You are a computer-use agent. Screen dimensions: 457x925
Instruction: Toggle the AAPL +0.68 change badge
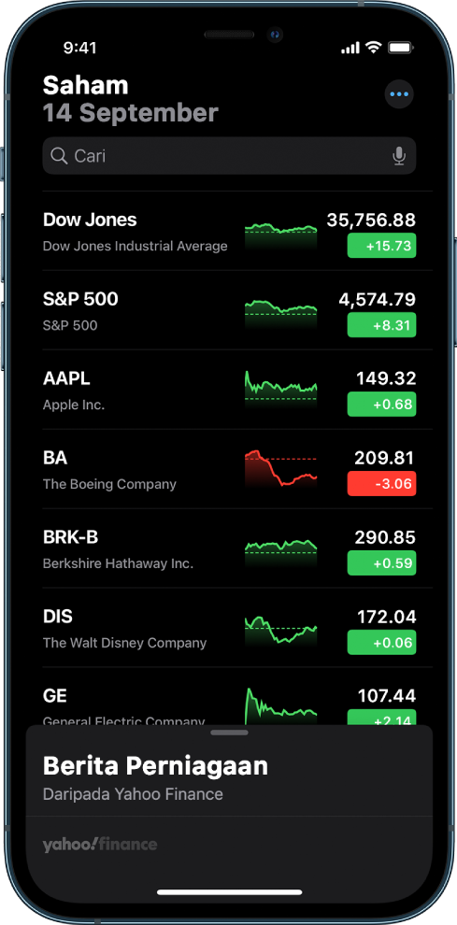[381, 405]
